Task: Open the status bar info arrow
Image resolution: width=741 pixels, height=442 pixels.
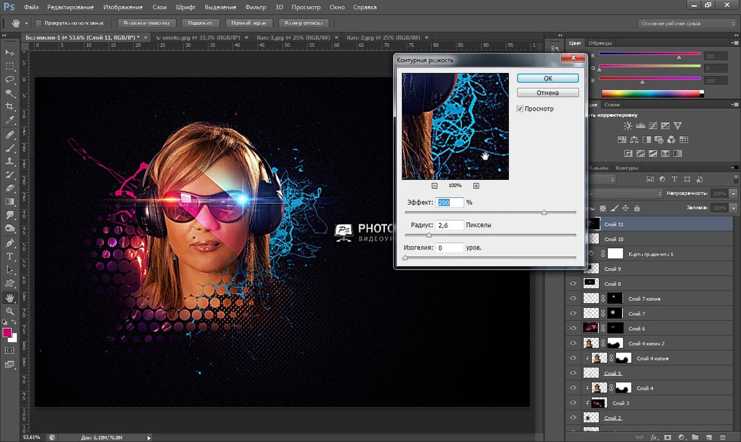Action: (x=149, y=438)
